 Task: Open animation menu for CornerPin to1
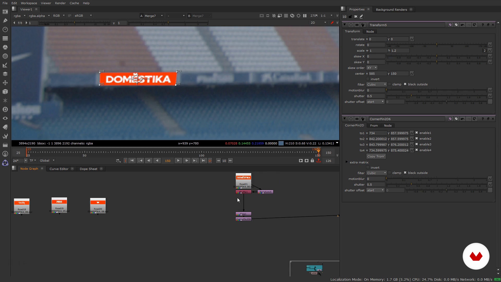[x=412, y=133]
